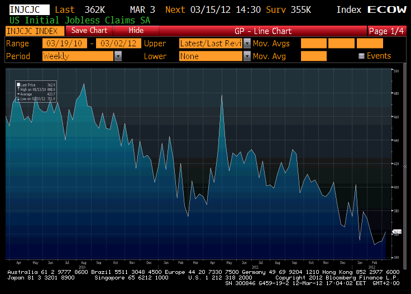Image resolution: width=411 pixels, height=294 pixels.
Task: Click the 'Surv' label in header
Action: pyautogui.click(x=276, y=9)
